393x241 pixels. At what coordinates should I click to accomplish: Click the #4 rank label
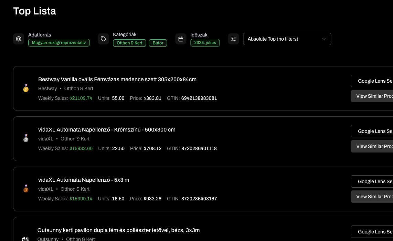click(x=25, y=239)
